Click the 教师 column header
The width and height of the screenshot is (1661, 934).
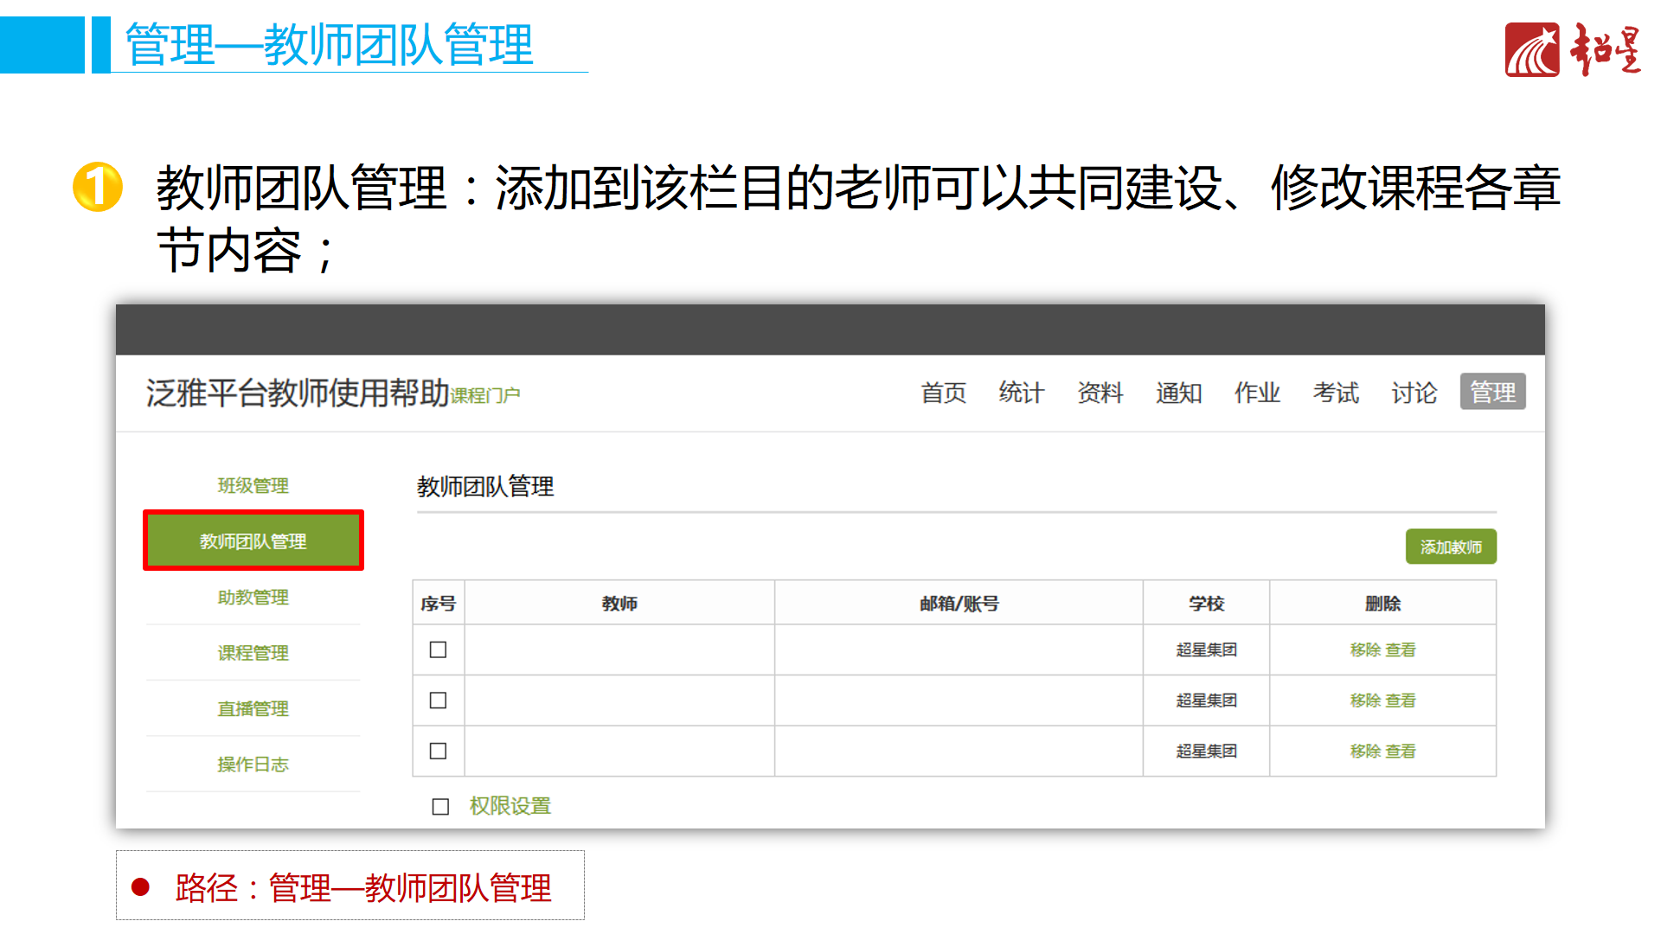pyautogui.click(x=619, y=604)
